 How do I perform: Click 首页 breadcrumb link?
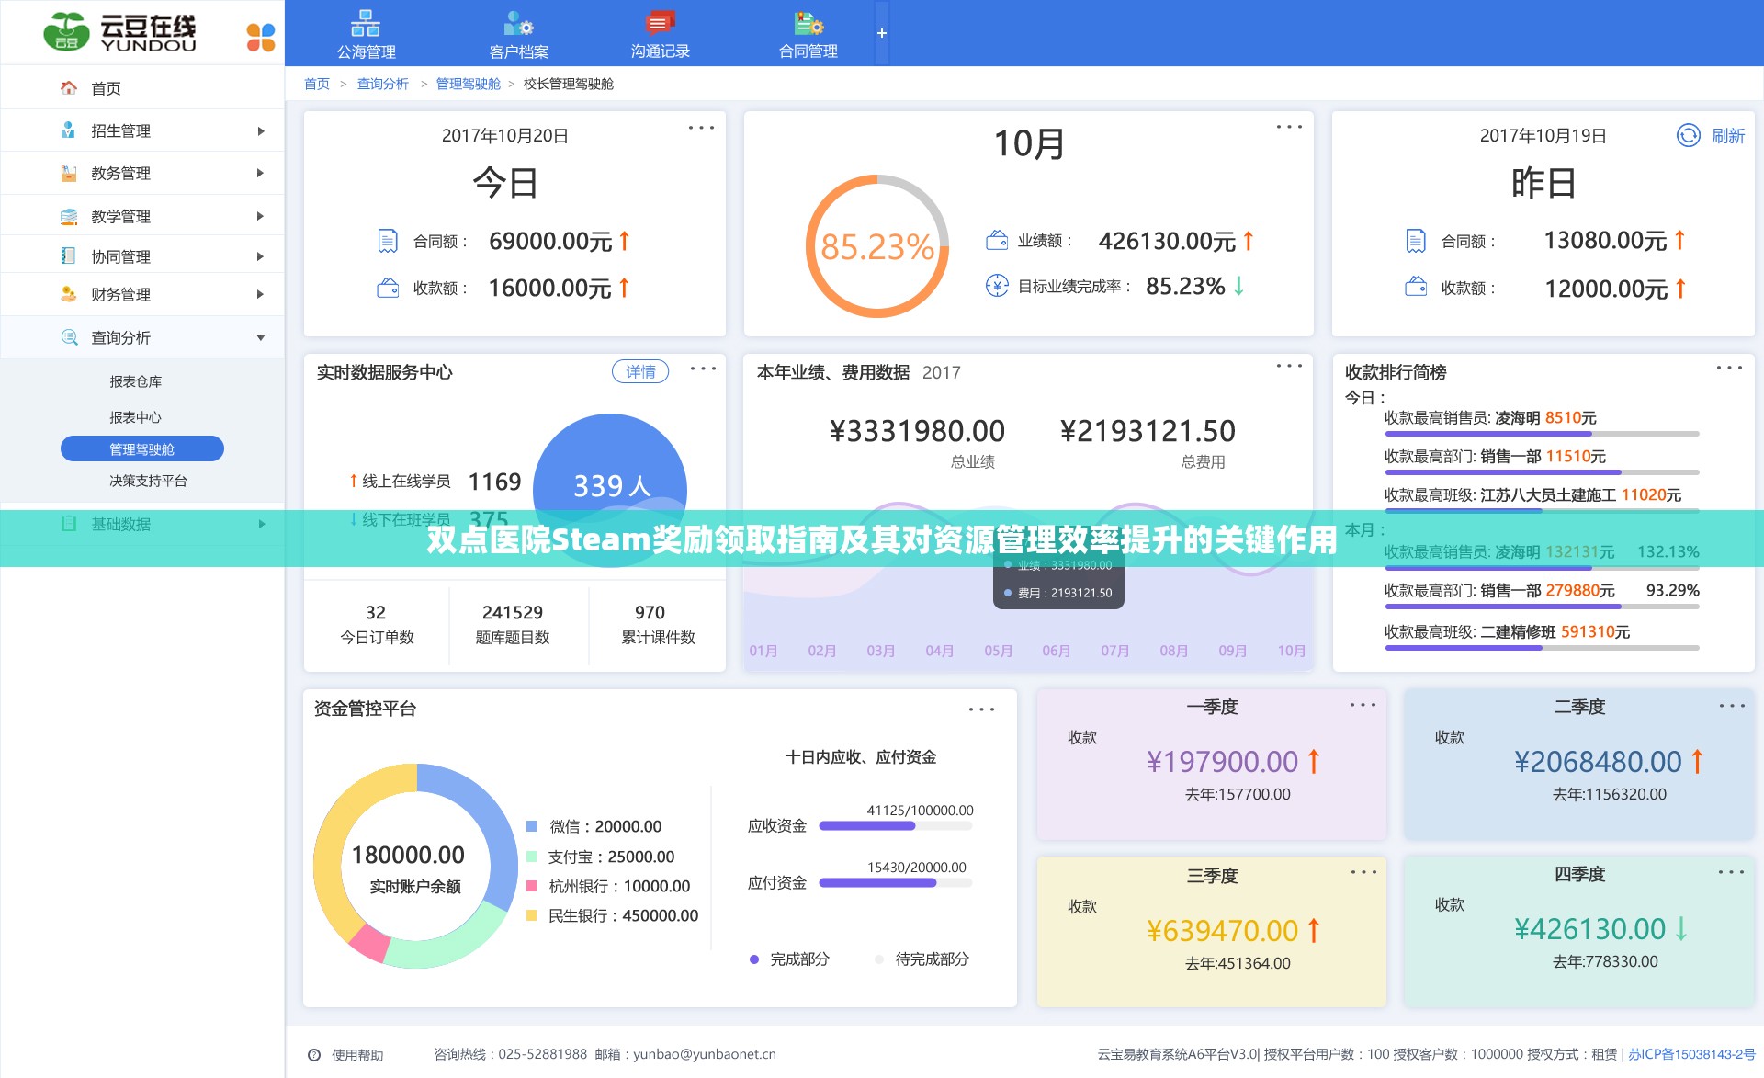(x=317, y=84)
